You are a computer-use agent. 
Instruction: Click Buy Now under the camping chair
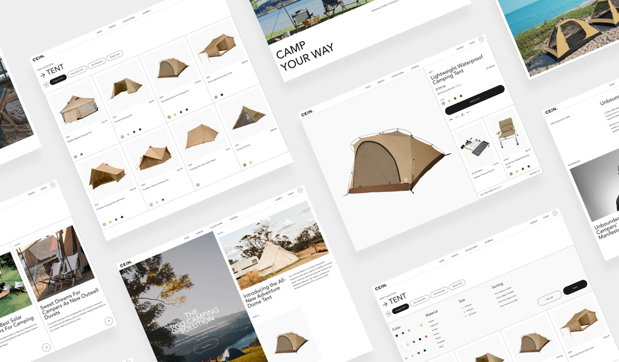(535, 172)
